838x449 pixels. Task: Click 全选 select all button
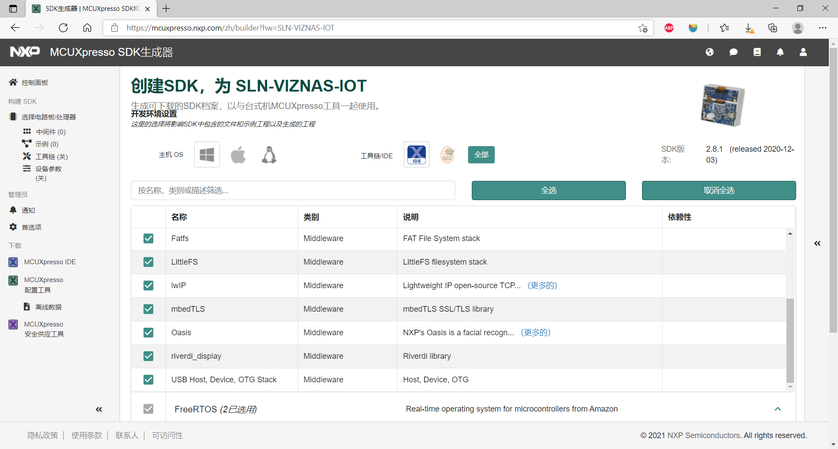549,190
